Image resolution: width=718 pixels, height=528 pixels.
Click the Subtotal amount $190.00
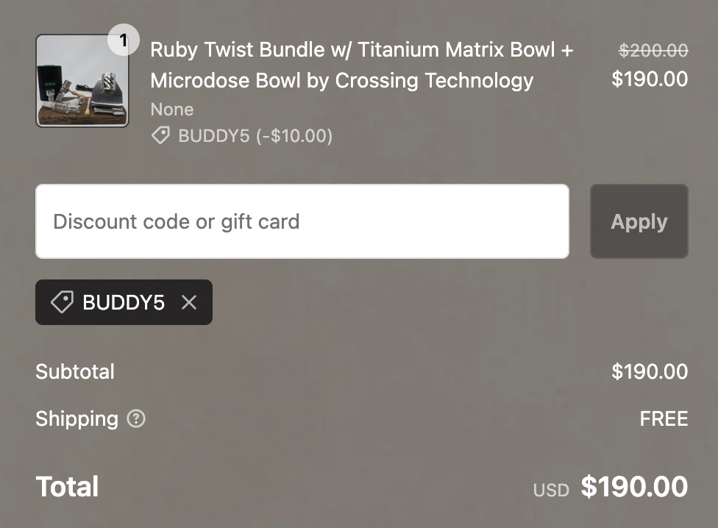pos(650,371)
